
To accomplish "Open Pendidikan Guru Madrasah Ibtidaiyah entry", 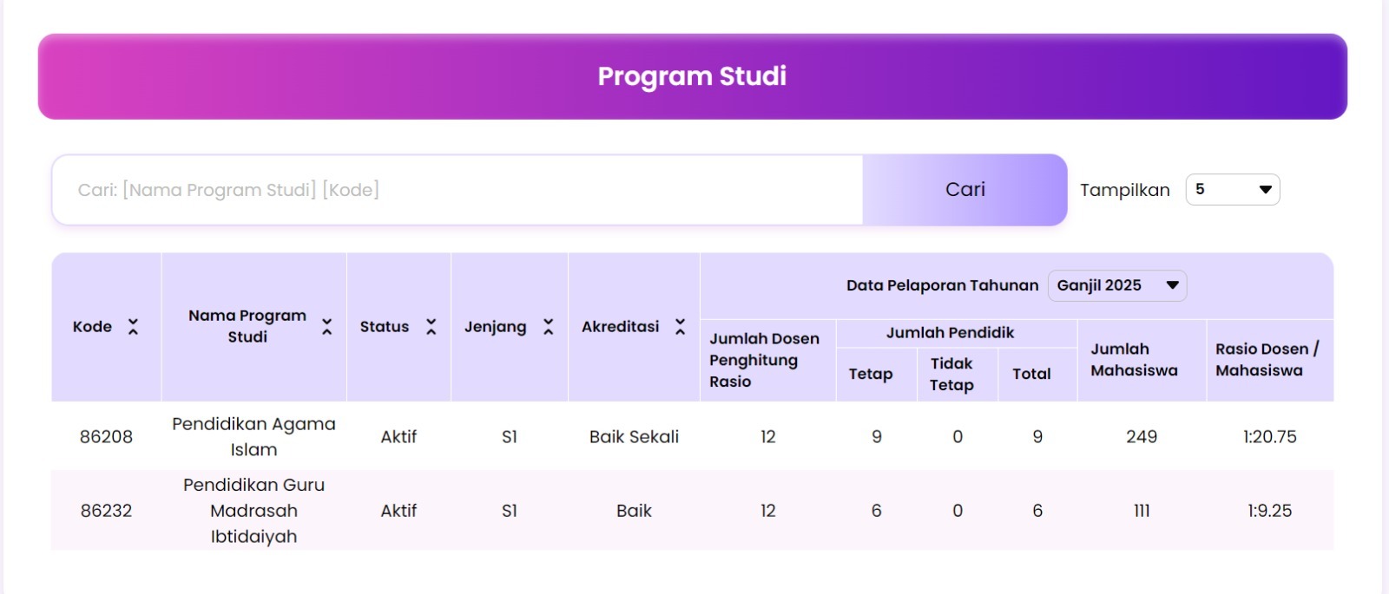I will 253,511.
